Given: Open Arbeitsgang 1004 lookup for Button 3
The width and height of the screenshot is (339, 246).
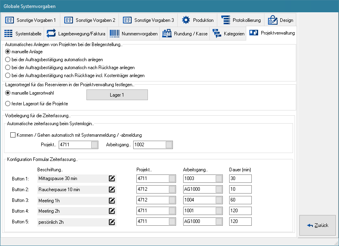Looking at the screenshot, I should (219, 200).
